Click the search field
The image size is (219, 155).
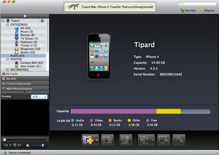pos(197,4)
